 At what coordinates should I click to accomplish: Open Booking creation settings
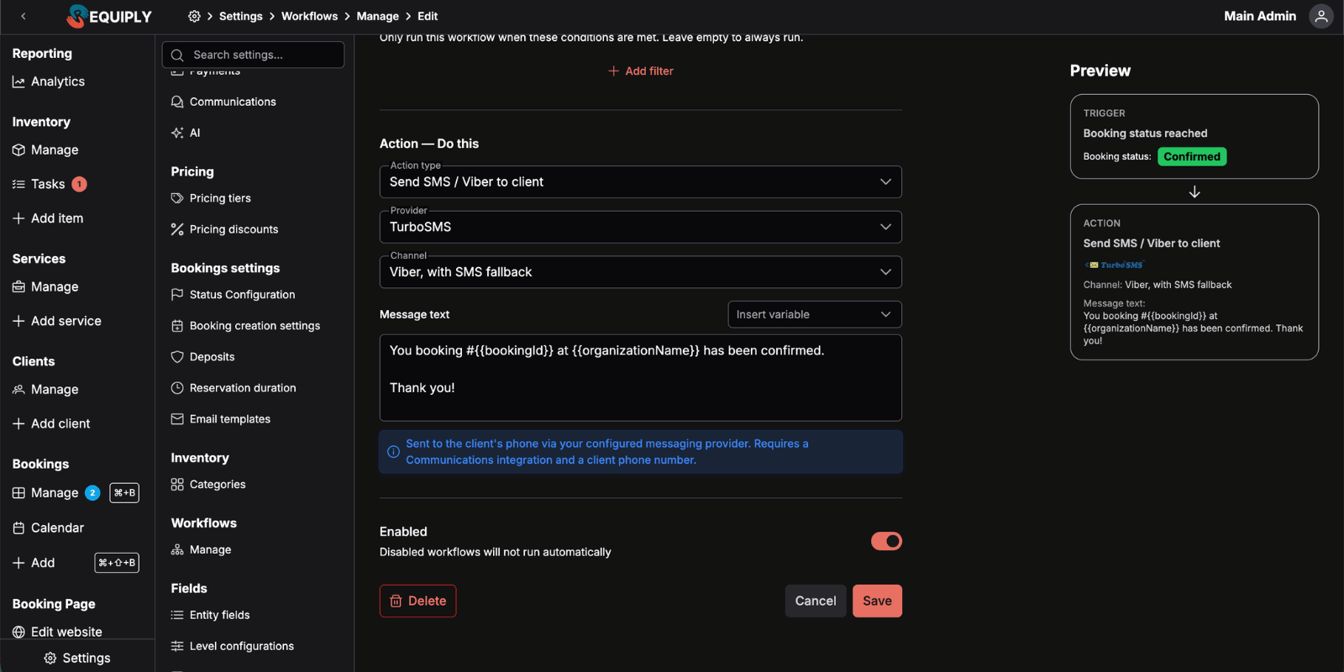pos(245,326)
